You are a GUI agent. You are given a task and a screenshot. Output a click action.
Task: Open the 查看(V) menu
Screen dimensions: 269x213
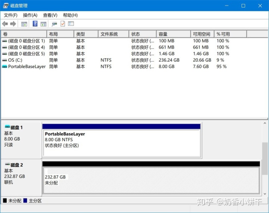coord(50,15)
